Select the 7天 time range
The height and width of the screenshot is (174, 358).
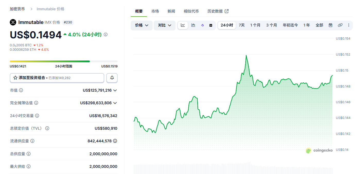242,25
